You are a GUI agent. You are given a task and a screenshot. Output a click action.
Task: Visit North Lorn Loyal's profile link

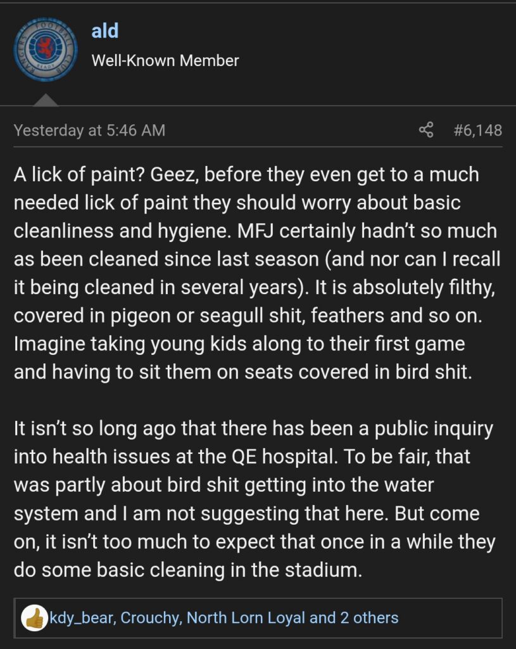point(246,618)
